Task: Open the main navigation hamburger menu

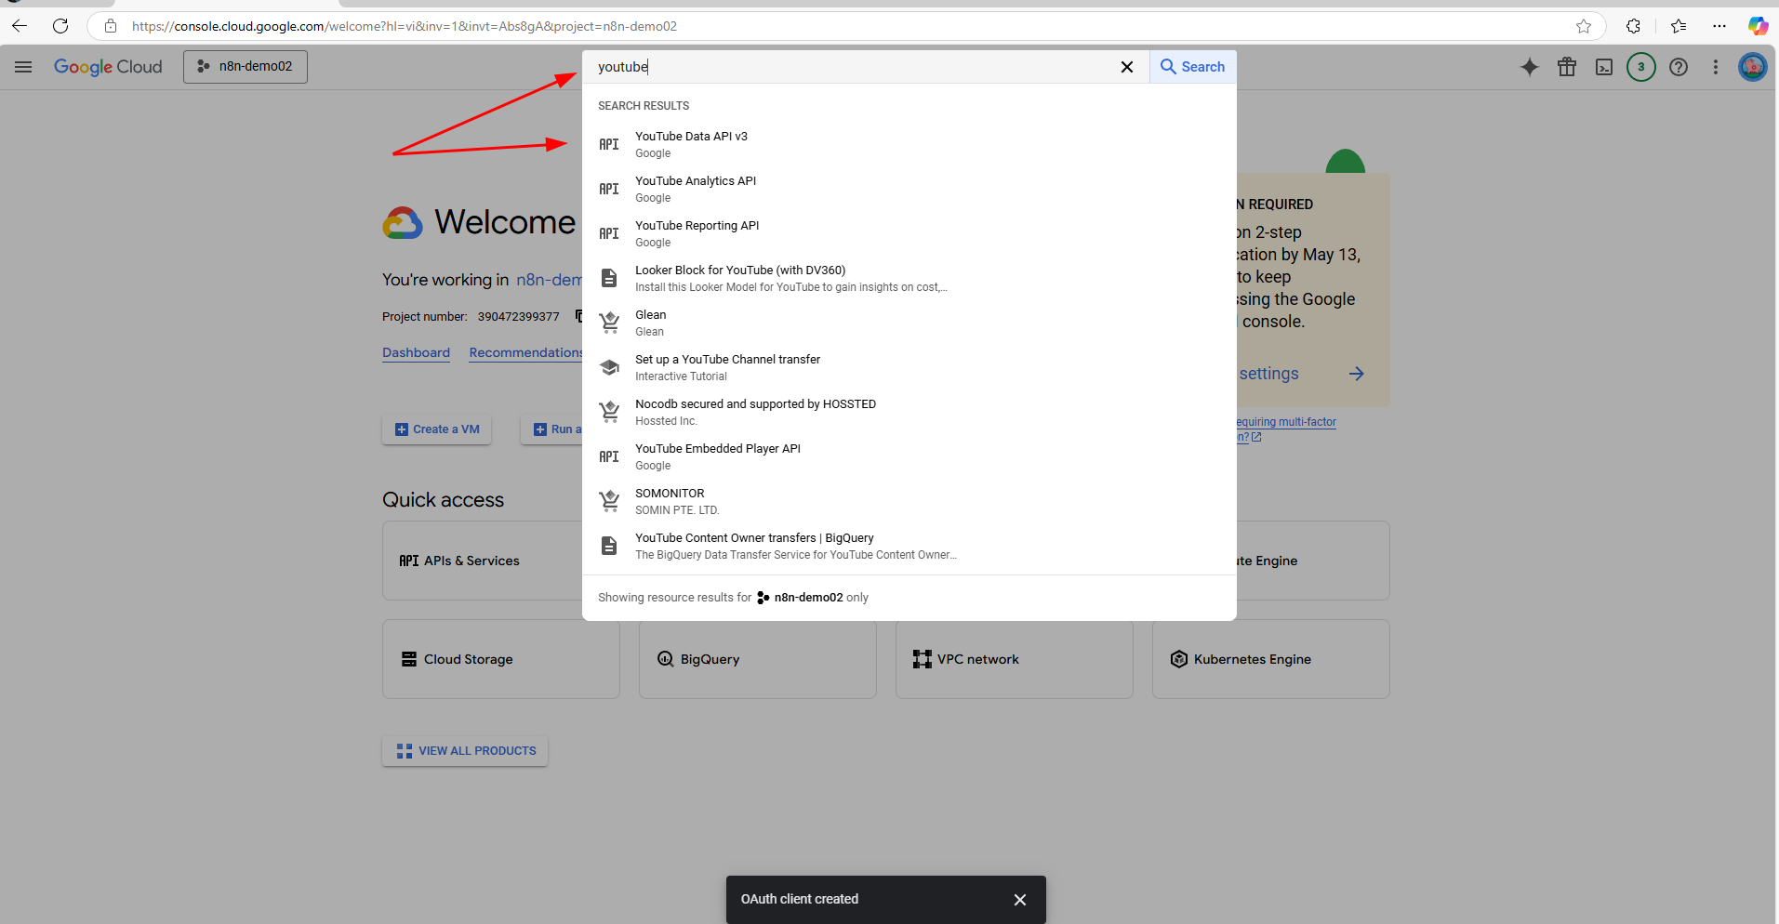Action: tap(23, 67)
